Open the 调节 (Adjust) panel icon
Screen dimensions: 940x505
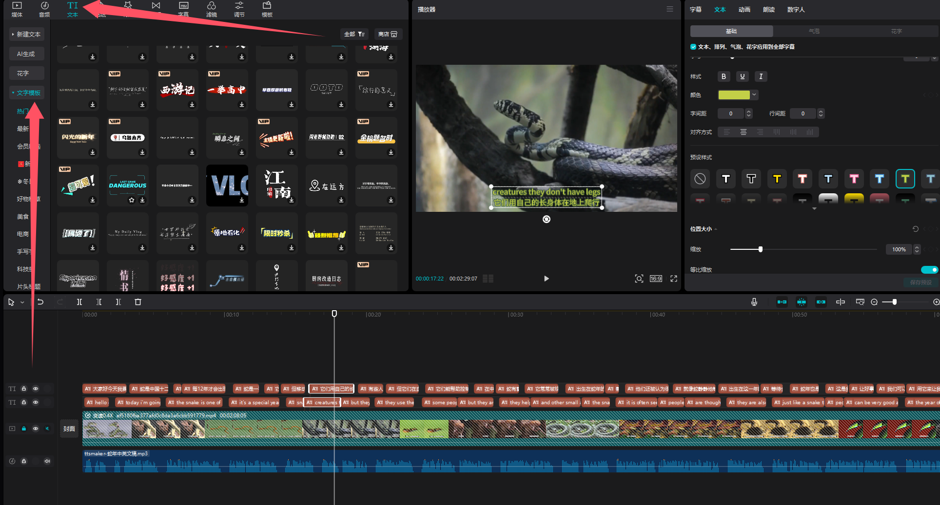point(239,9)
